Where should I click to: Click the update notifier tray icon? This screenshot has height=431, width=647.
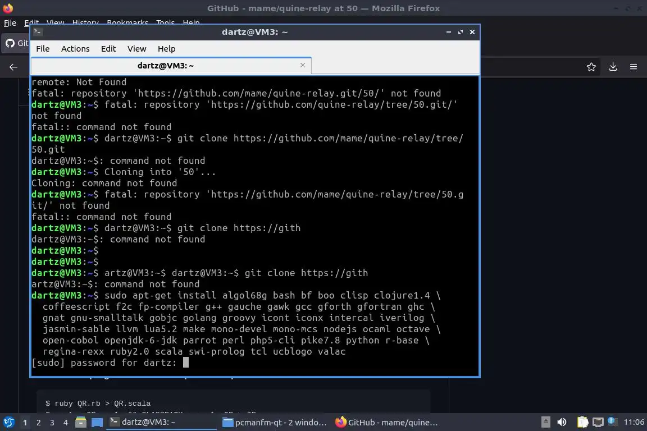pos(612,421)
